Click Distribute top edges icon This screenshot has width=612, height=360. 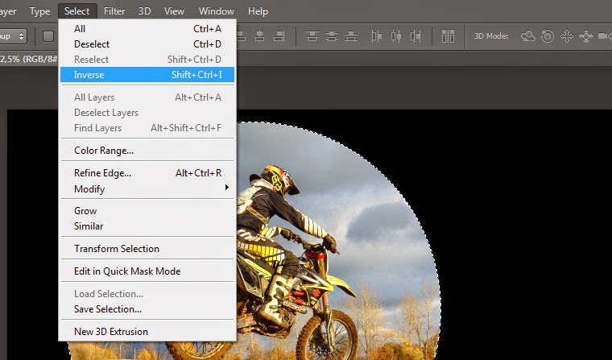coord(312,36)
